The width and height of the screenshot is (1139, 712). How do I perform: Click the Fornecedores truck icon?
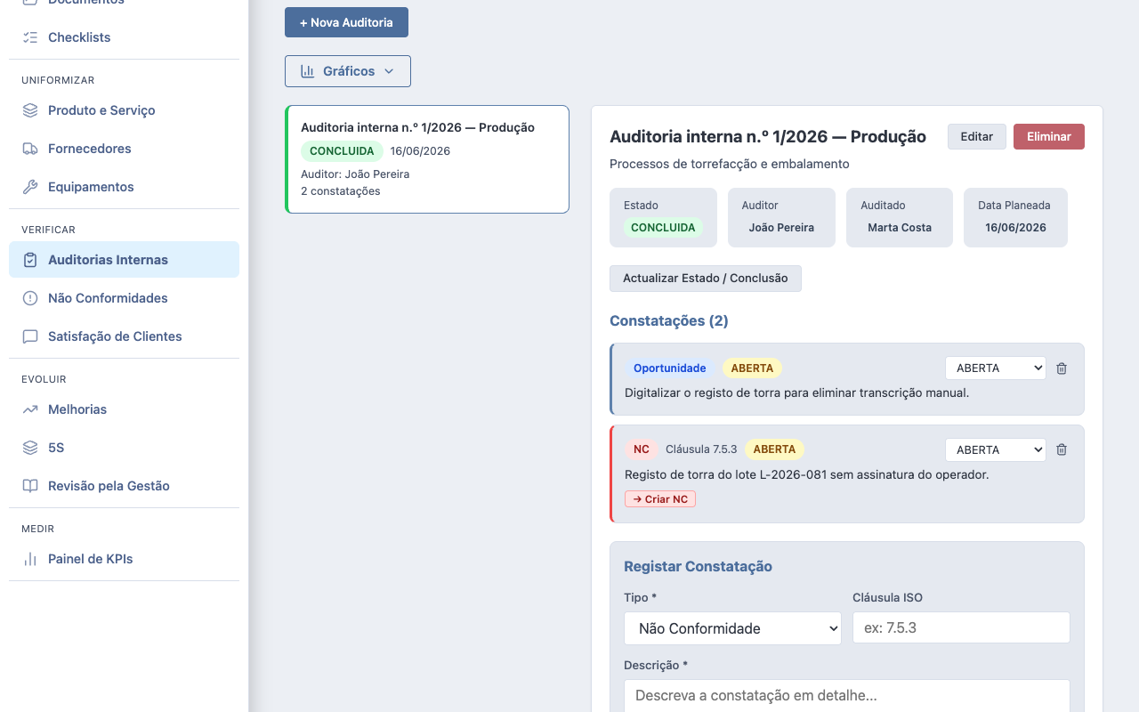coord(30,149)
